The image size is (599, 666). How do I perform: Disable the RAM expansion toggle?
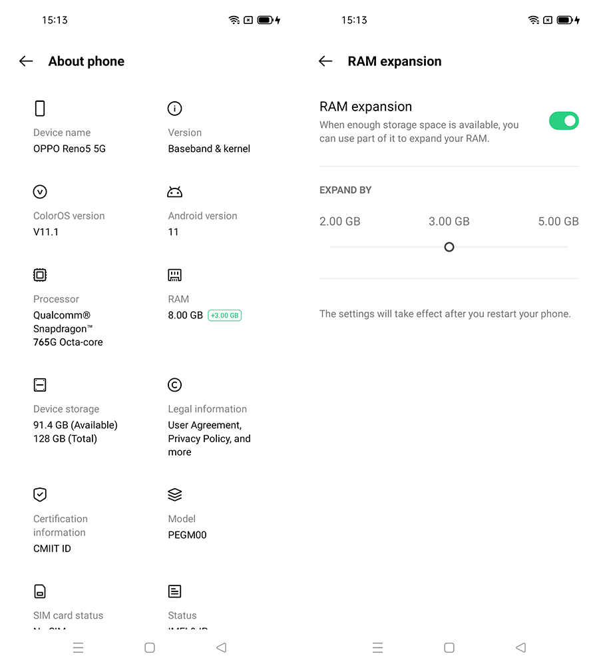click(x=564, y=121)
